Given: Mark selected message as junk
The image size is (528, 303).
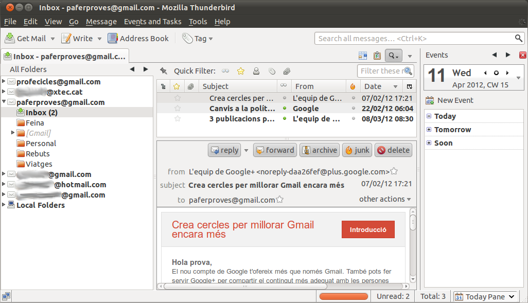Looking at the screenshot, I should pyautogui.click(x=357, y=150).
